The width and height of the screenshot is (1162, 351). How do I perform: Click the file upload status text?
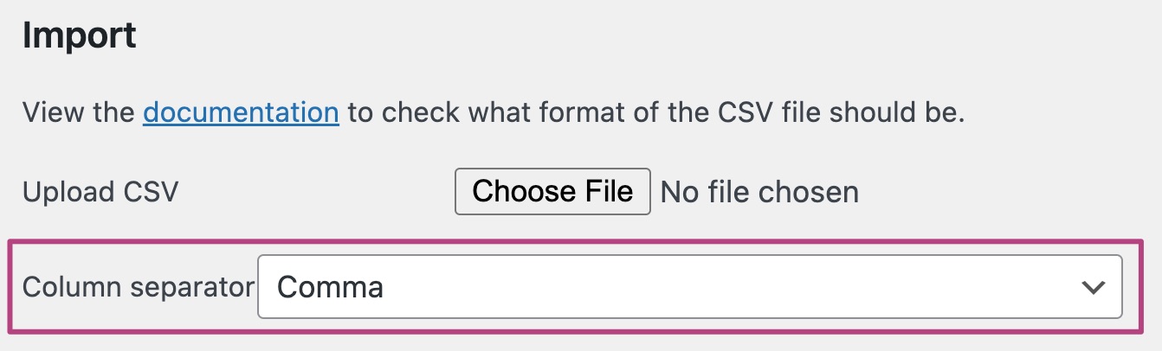pyautogui.click(x=759, y=192)
